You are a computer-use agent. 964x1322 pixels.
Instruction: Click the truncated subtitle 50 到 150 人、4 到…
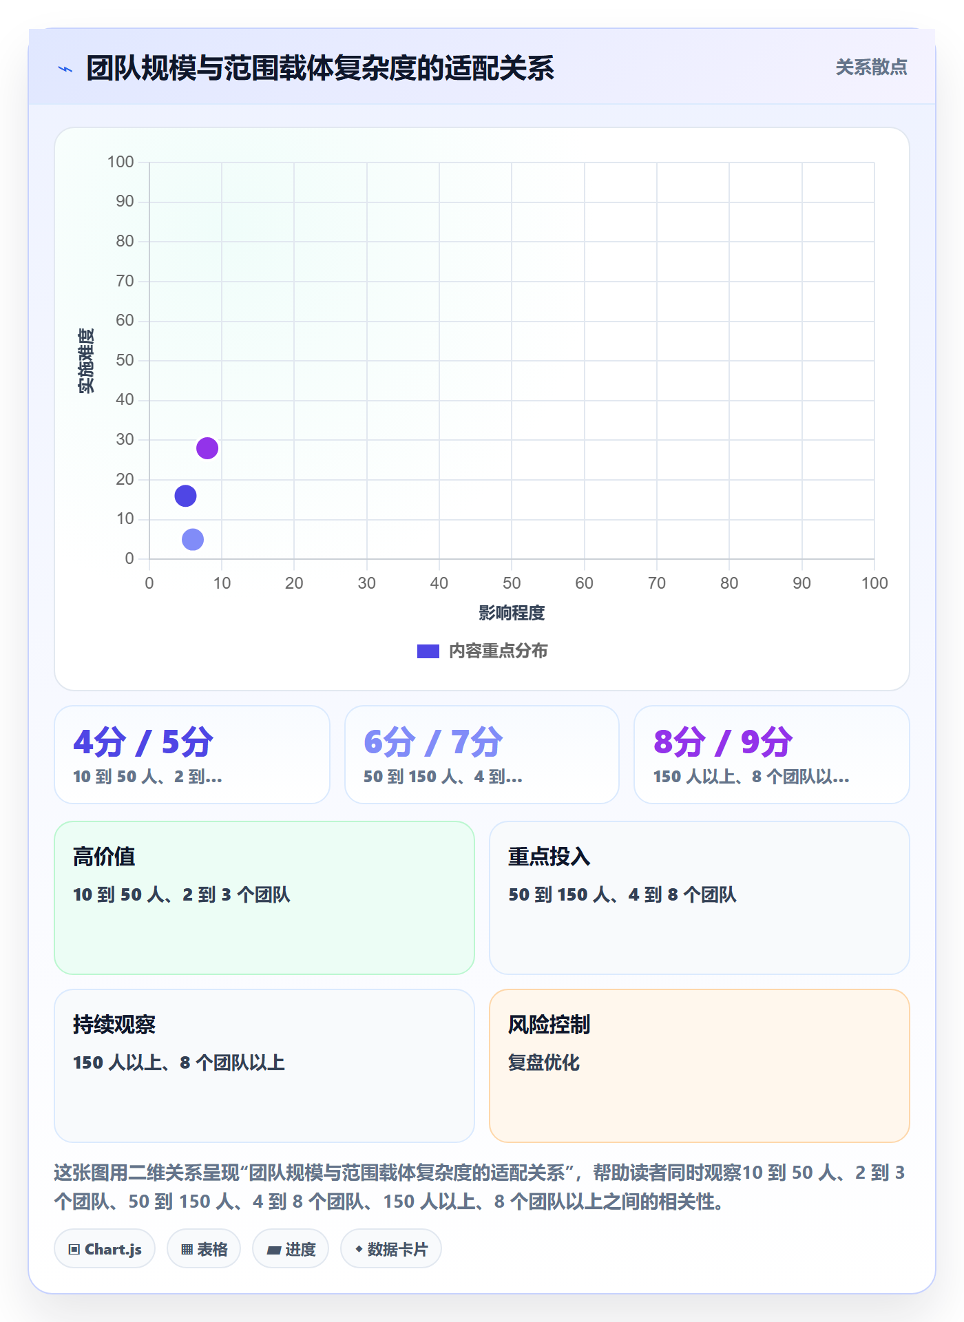tap(443, 777)
